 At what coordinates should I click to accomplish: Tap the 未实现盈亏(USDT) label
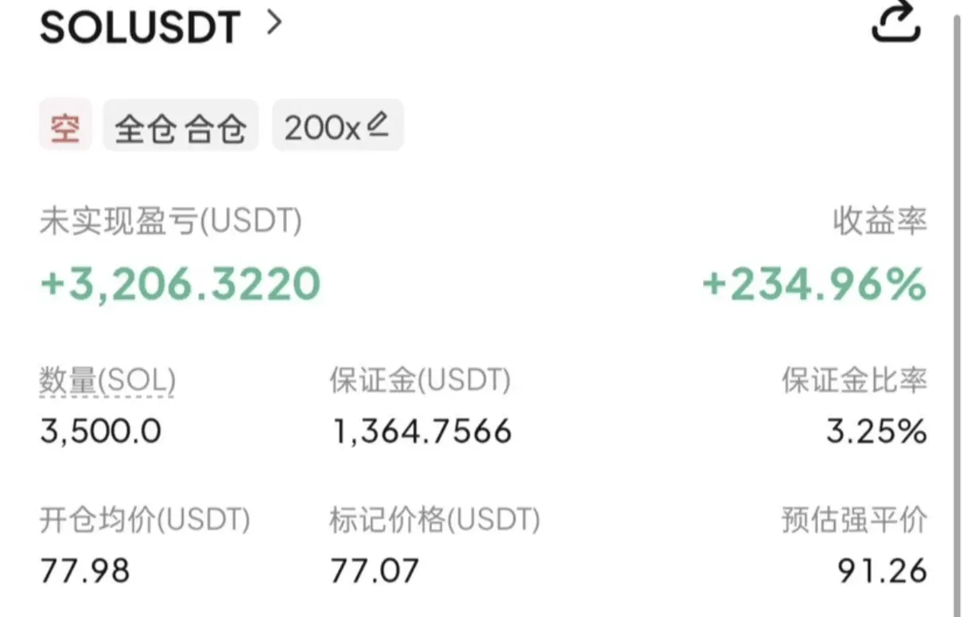coord(171,223)
